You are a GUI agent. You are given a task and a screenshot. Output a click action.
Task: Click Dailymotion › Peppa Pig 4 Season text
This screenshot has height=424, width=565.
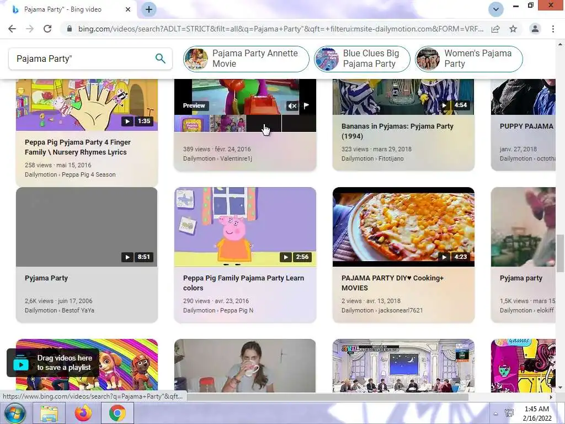point(70,174)
